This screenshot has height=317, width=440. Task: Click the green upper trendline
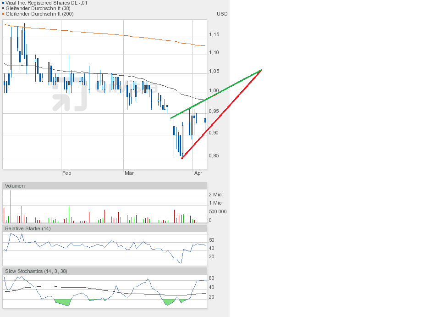click(215, 94)
